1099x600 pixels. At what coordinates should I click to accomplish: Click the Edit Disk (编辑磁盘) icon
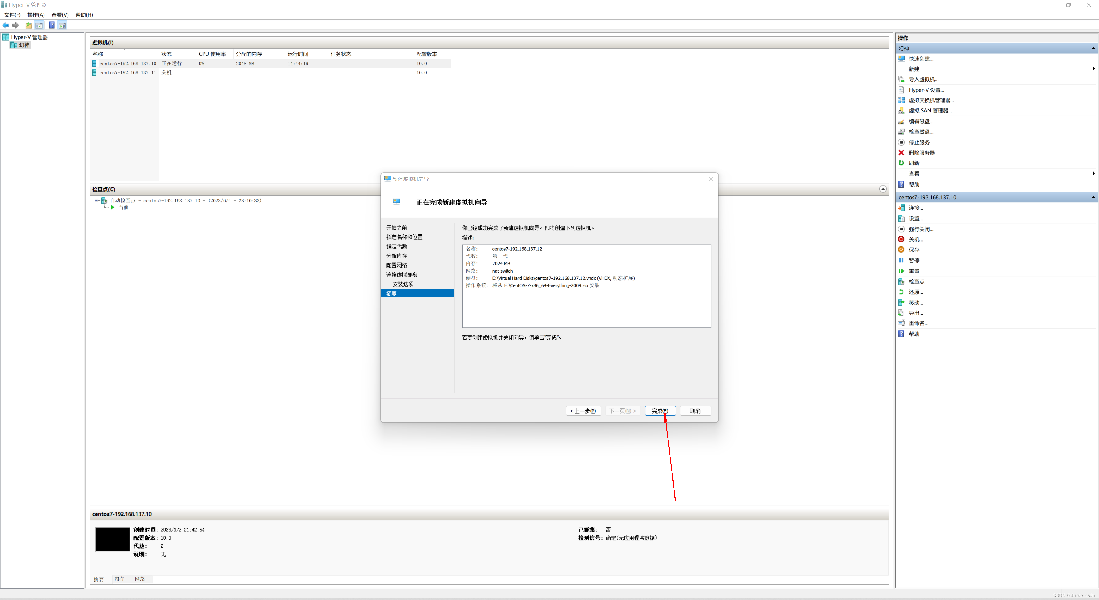[x=901, y=122]
